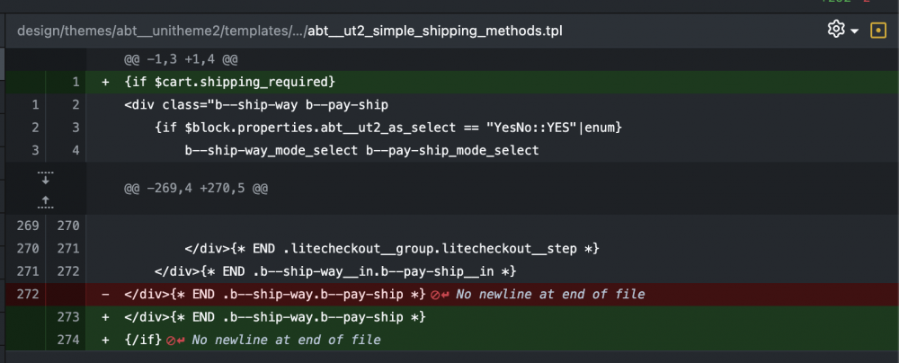The height and width of the screenshot is (363, 899).
Task: Click old line number 272 in the gutter
Action: pos(28,295)
